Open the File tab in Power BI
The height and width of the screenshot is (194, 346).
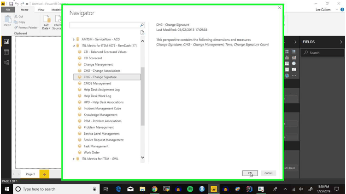[8, 10]
